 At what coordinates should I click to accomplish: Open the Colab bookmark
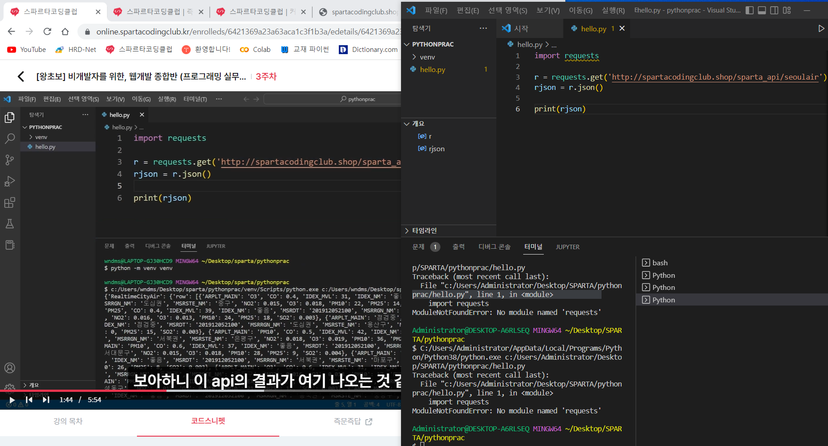click(x=255, y=50)
